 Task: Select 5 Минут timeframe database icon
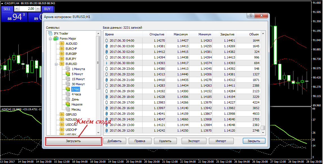68,74
